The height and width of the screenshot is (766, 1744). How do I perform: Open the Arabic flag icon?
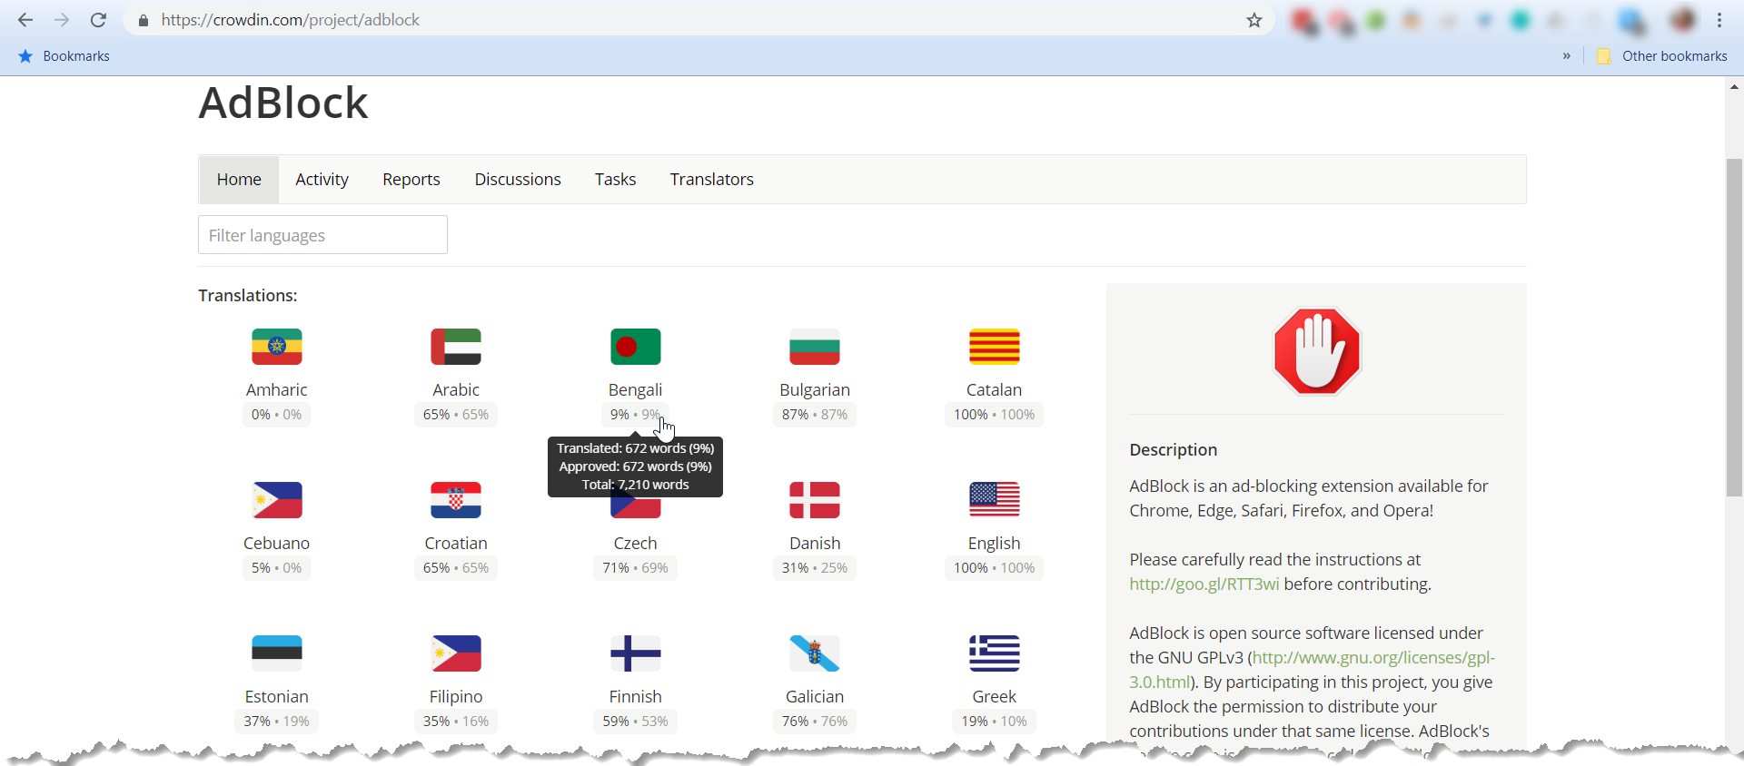tap(456, 347)
